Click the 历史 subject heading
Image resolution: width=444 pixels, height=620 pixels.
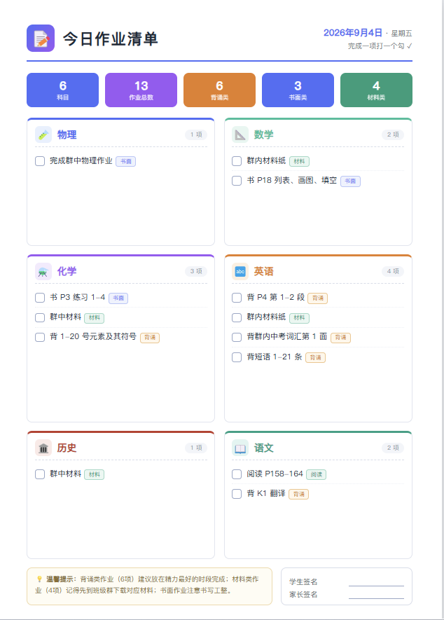tap(67, 448)
